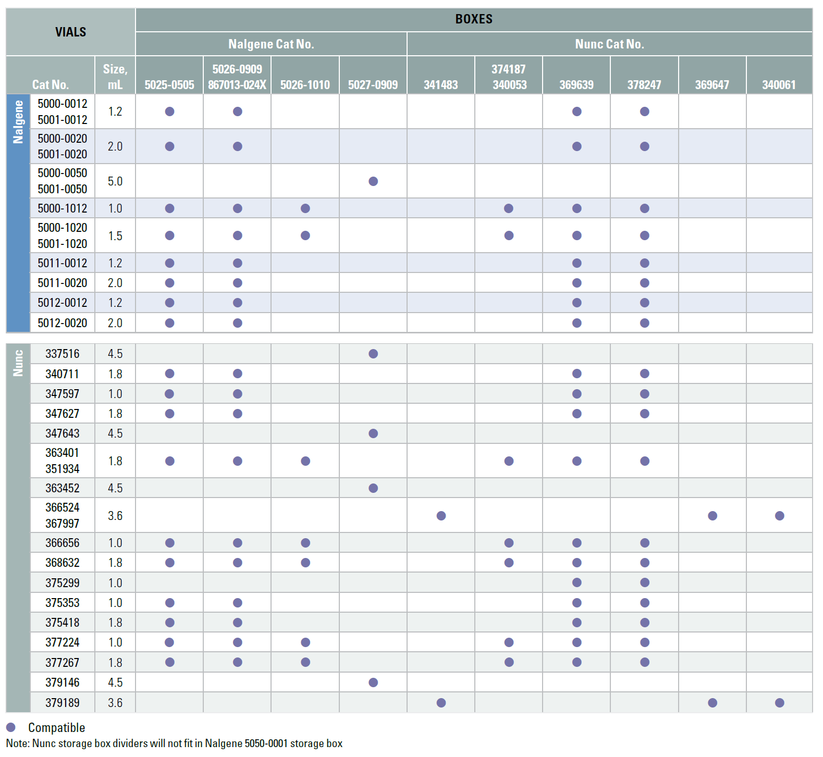
Task: Click column header 374187 340053
Action: tap(509, 75)
